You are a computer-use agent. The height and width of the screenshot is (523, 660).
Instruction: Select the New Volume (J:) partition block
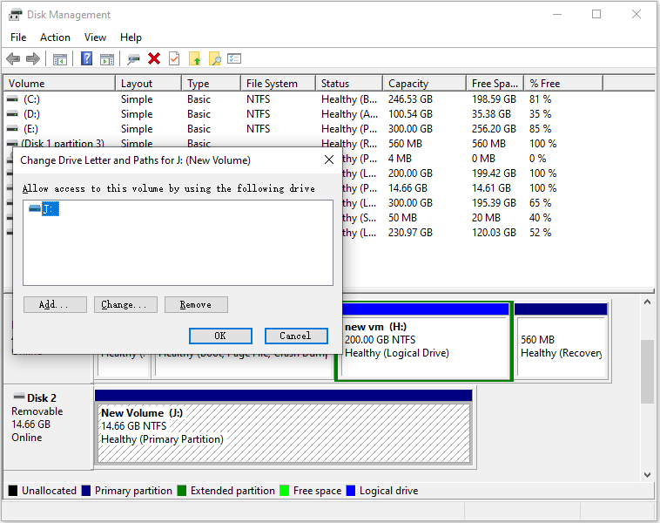(283, 427)
